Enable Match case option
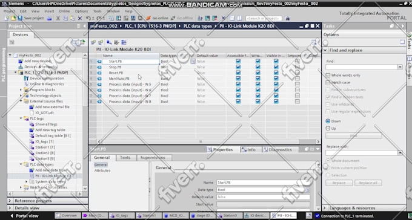This screenshot has width=412, height=220. (x=328, y=83)
